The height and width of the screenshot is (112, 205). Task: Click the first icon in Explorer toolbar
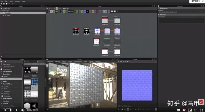click(x=1, y=9)
